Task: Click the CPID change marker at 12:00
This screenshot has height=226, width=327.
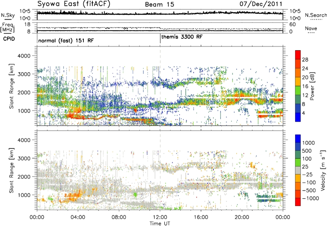Action: pos(160,38)
